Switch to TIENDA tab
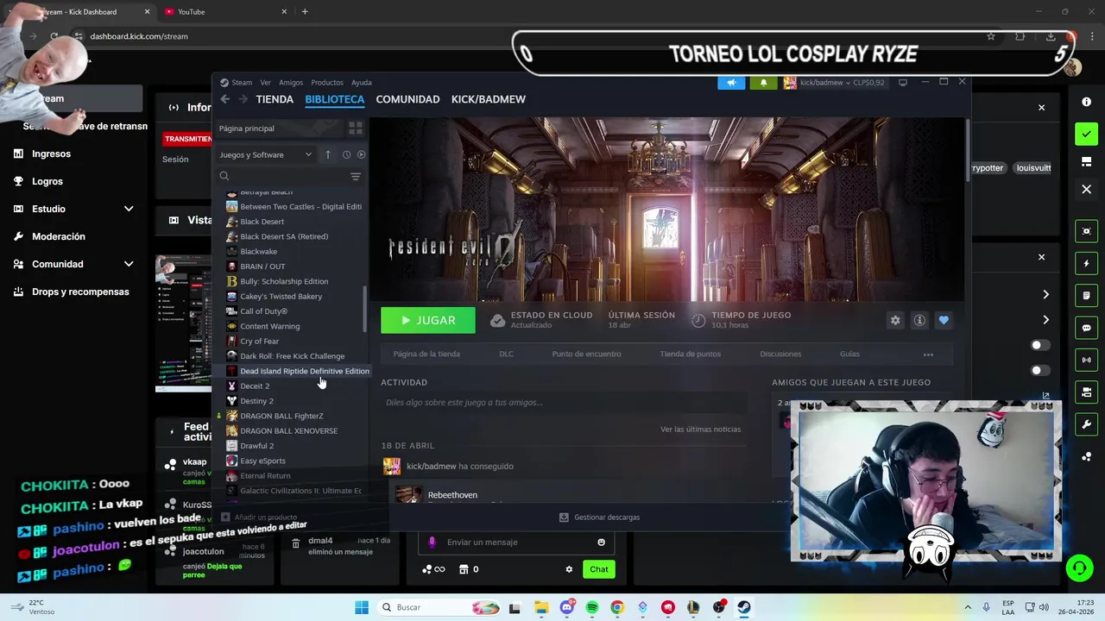 tap(275, 99)
